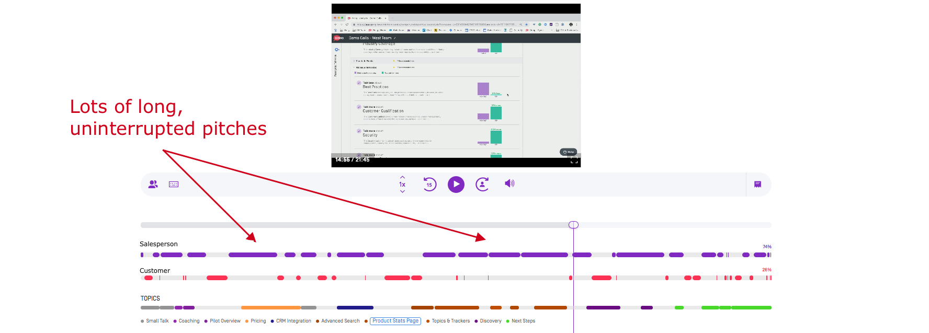Viewport: 929px width, 333px height.
Task: Toggle fullscreen on the video
Action: point(574,160)
